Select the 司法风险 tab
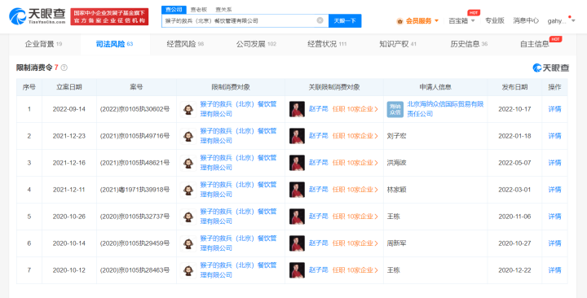 [x=115, y=44]
